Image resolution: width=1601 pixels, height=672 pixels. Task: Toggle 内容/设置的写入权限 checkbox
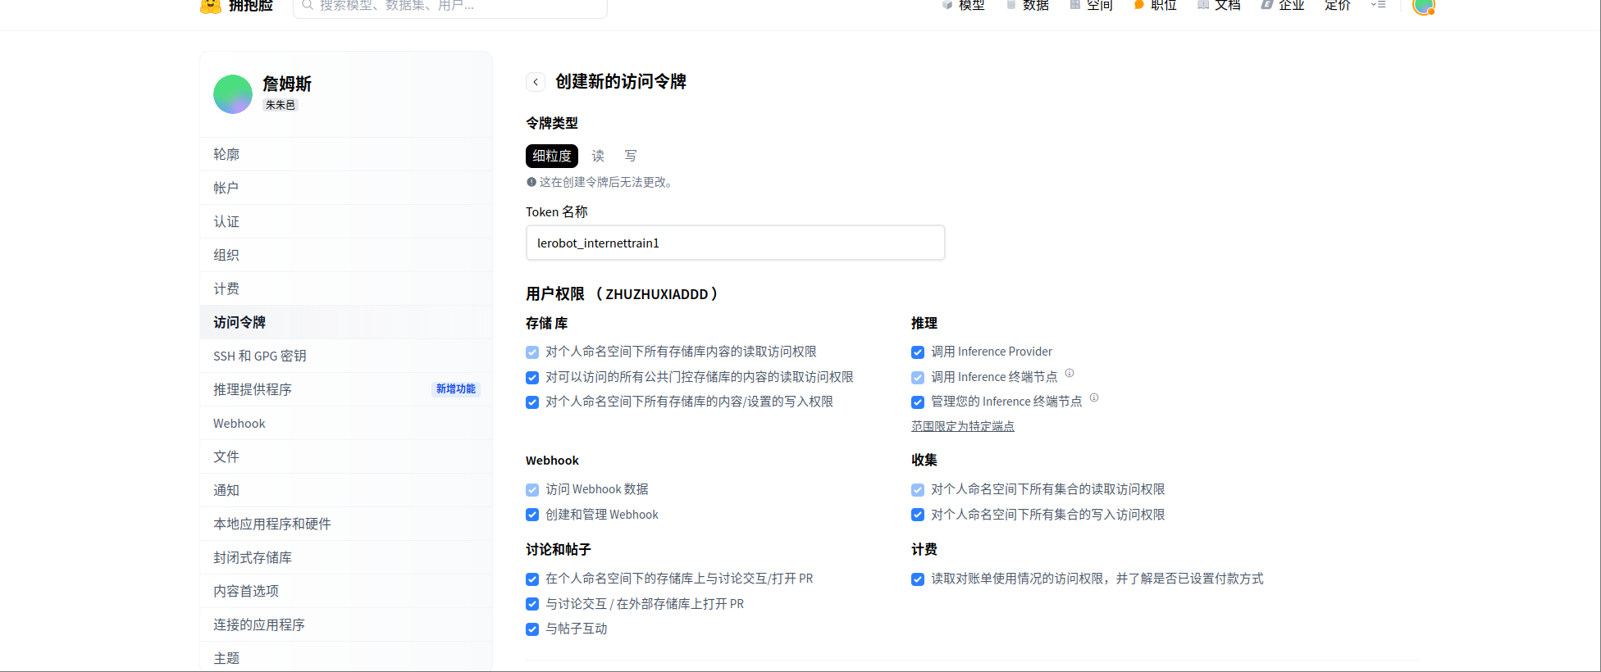tap(532, 402)
